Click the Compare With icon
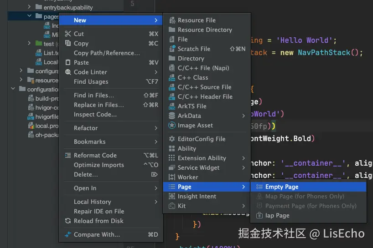373x248 pixels. [68, 234]
